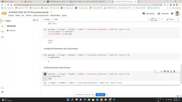Image resolution: width=182 pixels, height=102 pixels.
Task: Expand the Sección entry in Índice
Action: [x=8, y=31]
